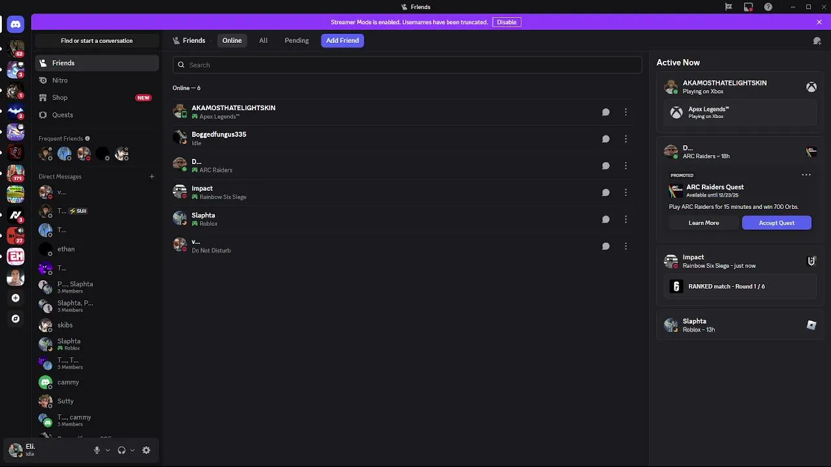This screenshot has width=831, height=467.
Task: Open DM with Sutty
Action: tap(97, 401)
